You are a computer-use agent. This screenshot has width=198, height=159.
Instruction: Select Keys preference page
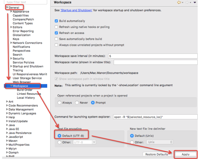[16, 39]
